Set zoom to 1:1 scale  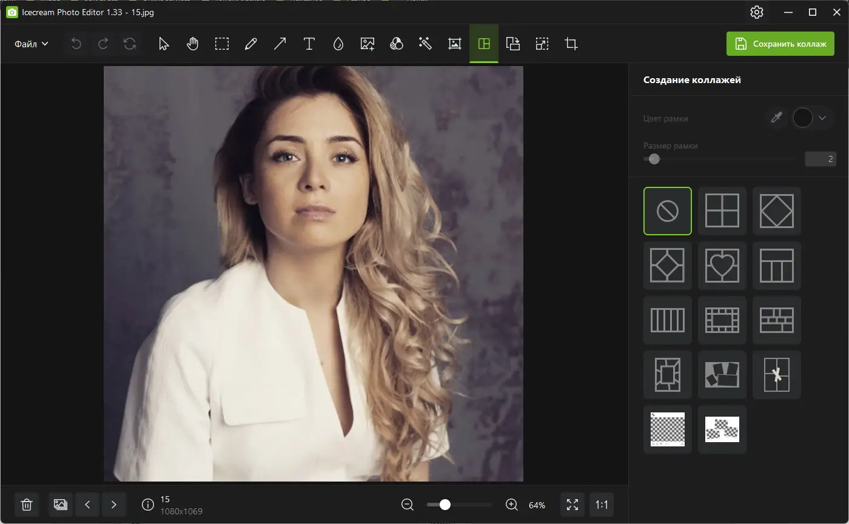pyautogui.click(x=602, y=505)
